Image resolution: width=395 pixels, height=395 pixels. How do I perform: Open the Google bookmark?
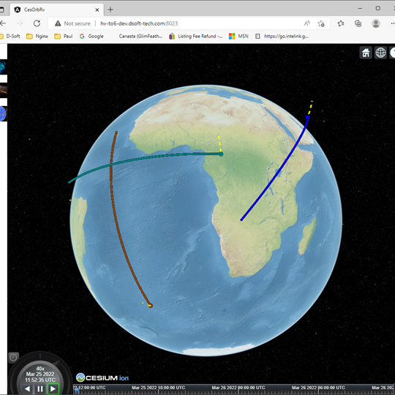(91, 37)
